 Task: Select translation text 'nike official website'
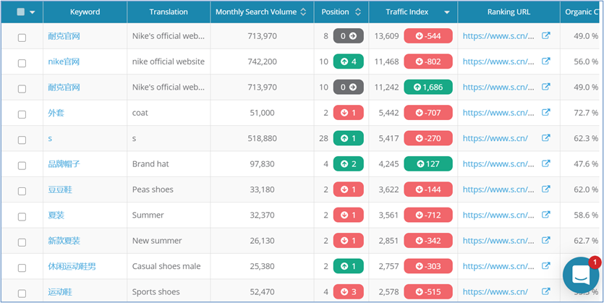[169, 61]
